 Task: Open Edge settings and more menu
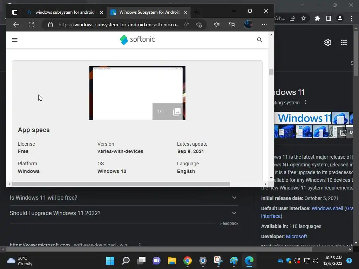pyautogui.click(x=264, y=25)
